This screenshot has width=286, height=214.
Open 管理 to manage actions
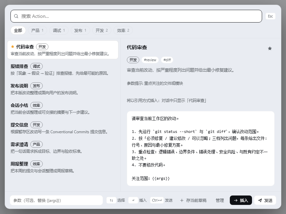click(220, 200)
